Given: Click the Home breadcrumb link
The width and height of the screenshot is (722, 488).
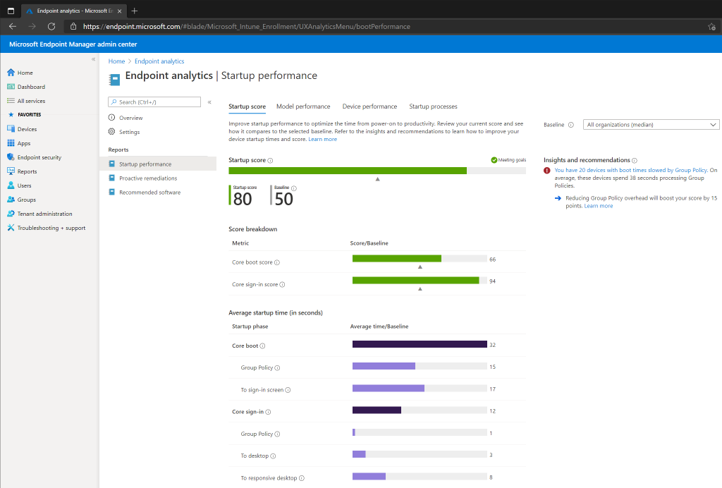Looking at the screenshot, I should point(116,61).
